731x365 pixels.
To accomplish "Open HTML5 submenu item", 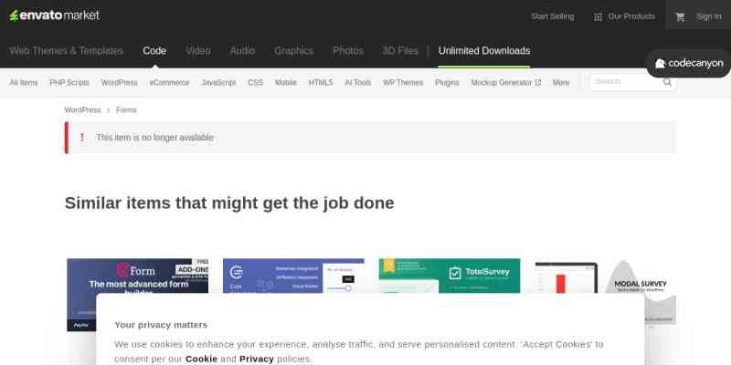I will (x=321, y=82).
